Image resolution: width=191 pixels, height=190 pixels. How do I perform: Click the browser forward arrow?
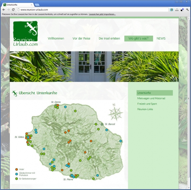(8, 9)
